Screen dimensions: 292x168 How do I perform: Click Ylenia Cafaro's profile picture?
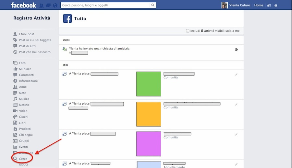click(225, 5)
